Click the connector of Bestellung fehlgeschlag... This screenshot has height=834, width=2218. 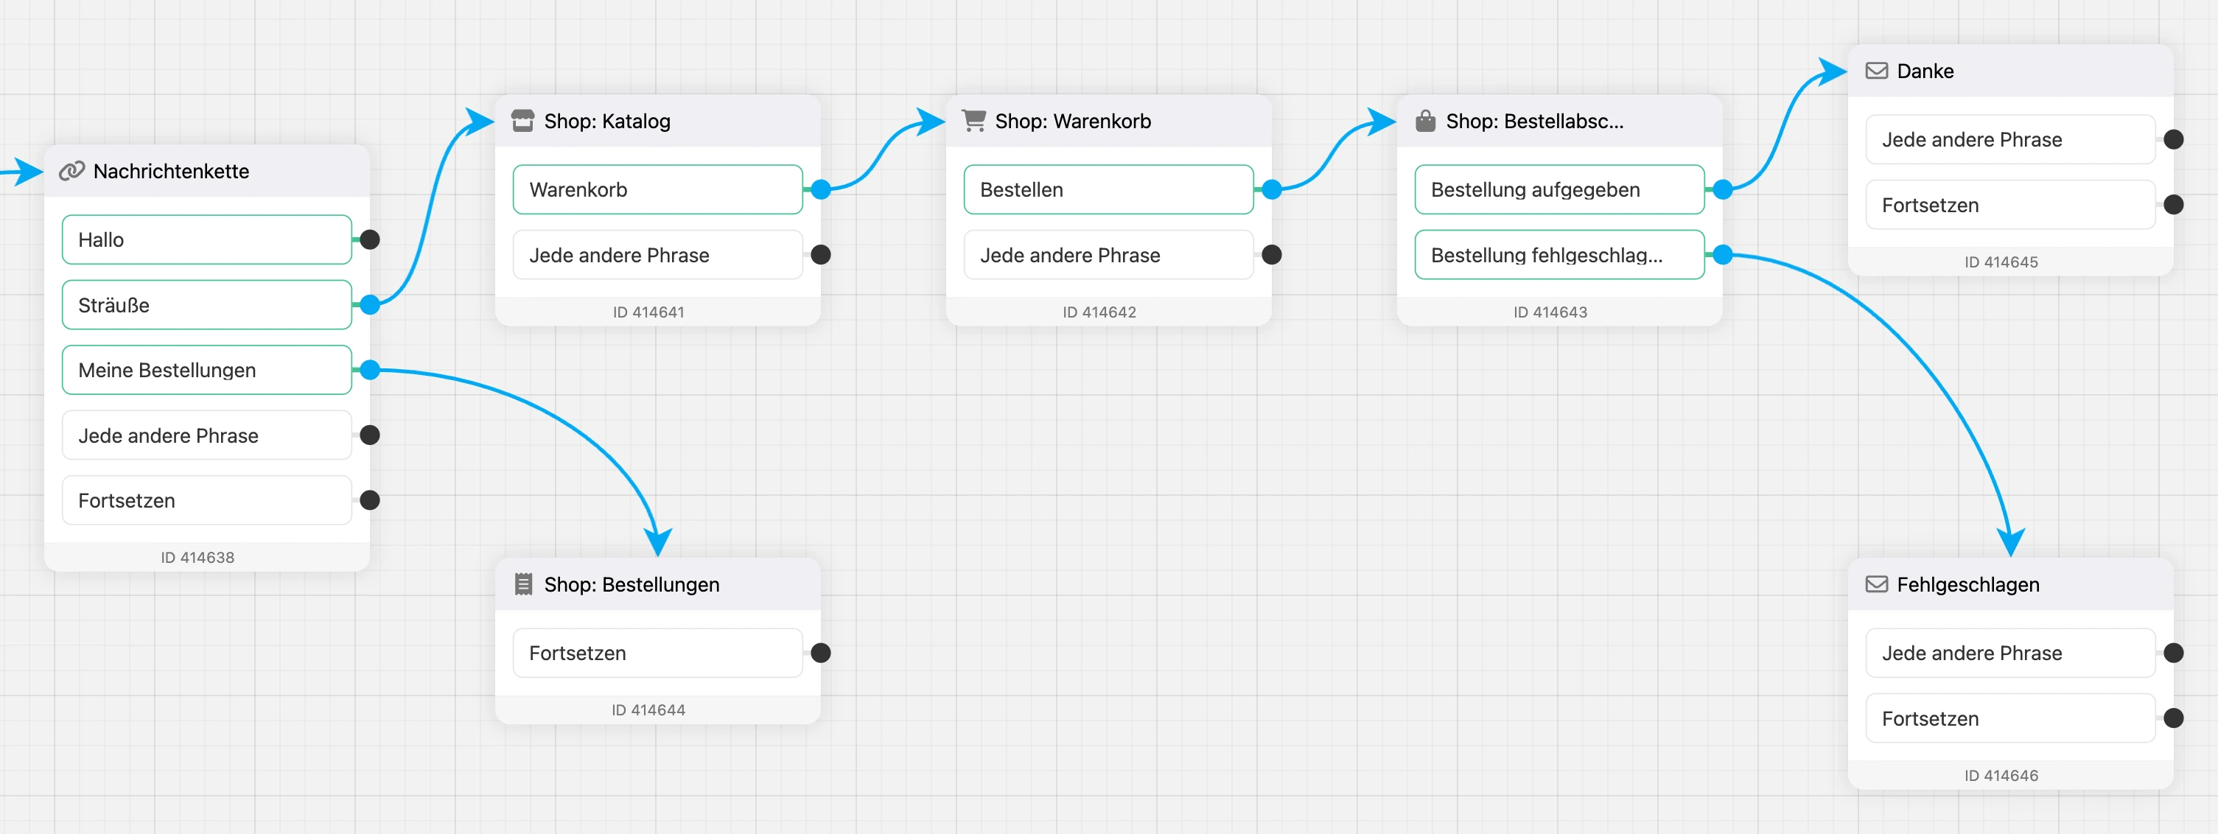coord(1723,255)
